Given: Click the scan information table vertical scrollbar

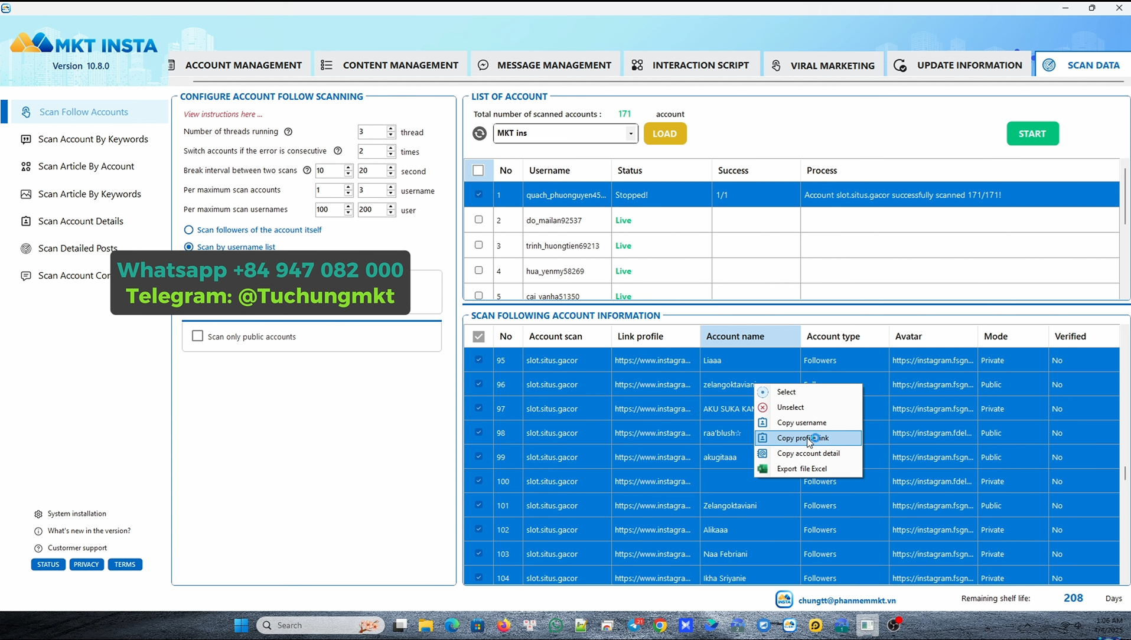Looking at the screenshot, I should tap(1125, 472).
